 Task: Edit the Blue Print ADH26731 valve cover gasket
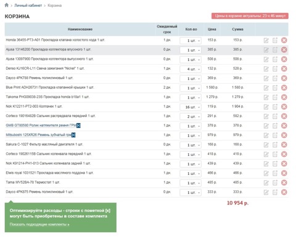coord(266,88)
